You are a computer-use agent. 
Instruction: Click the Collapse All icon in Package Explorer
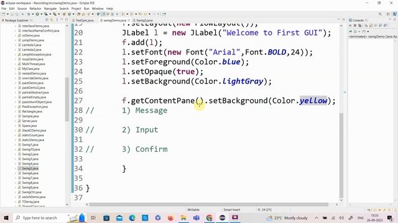tap(47, 20)
